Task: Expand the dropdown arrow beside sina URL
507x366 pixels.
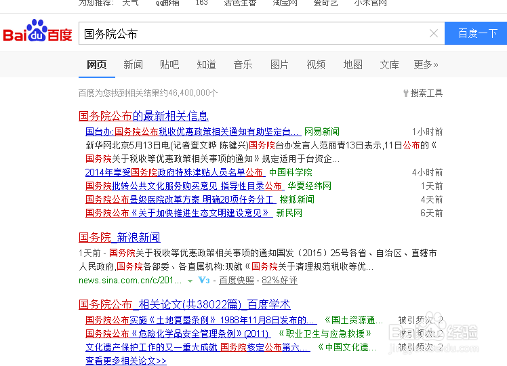Action: 190,281
